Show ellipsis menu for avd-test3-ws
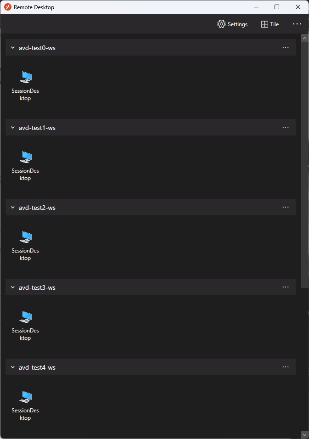The image size is (309, 439). (x=286, y=287)
